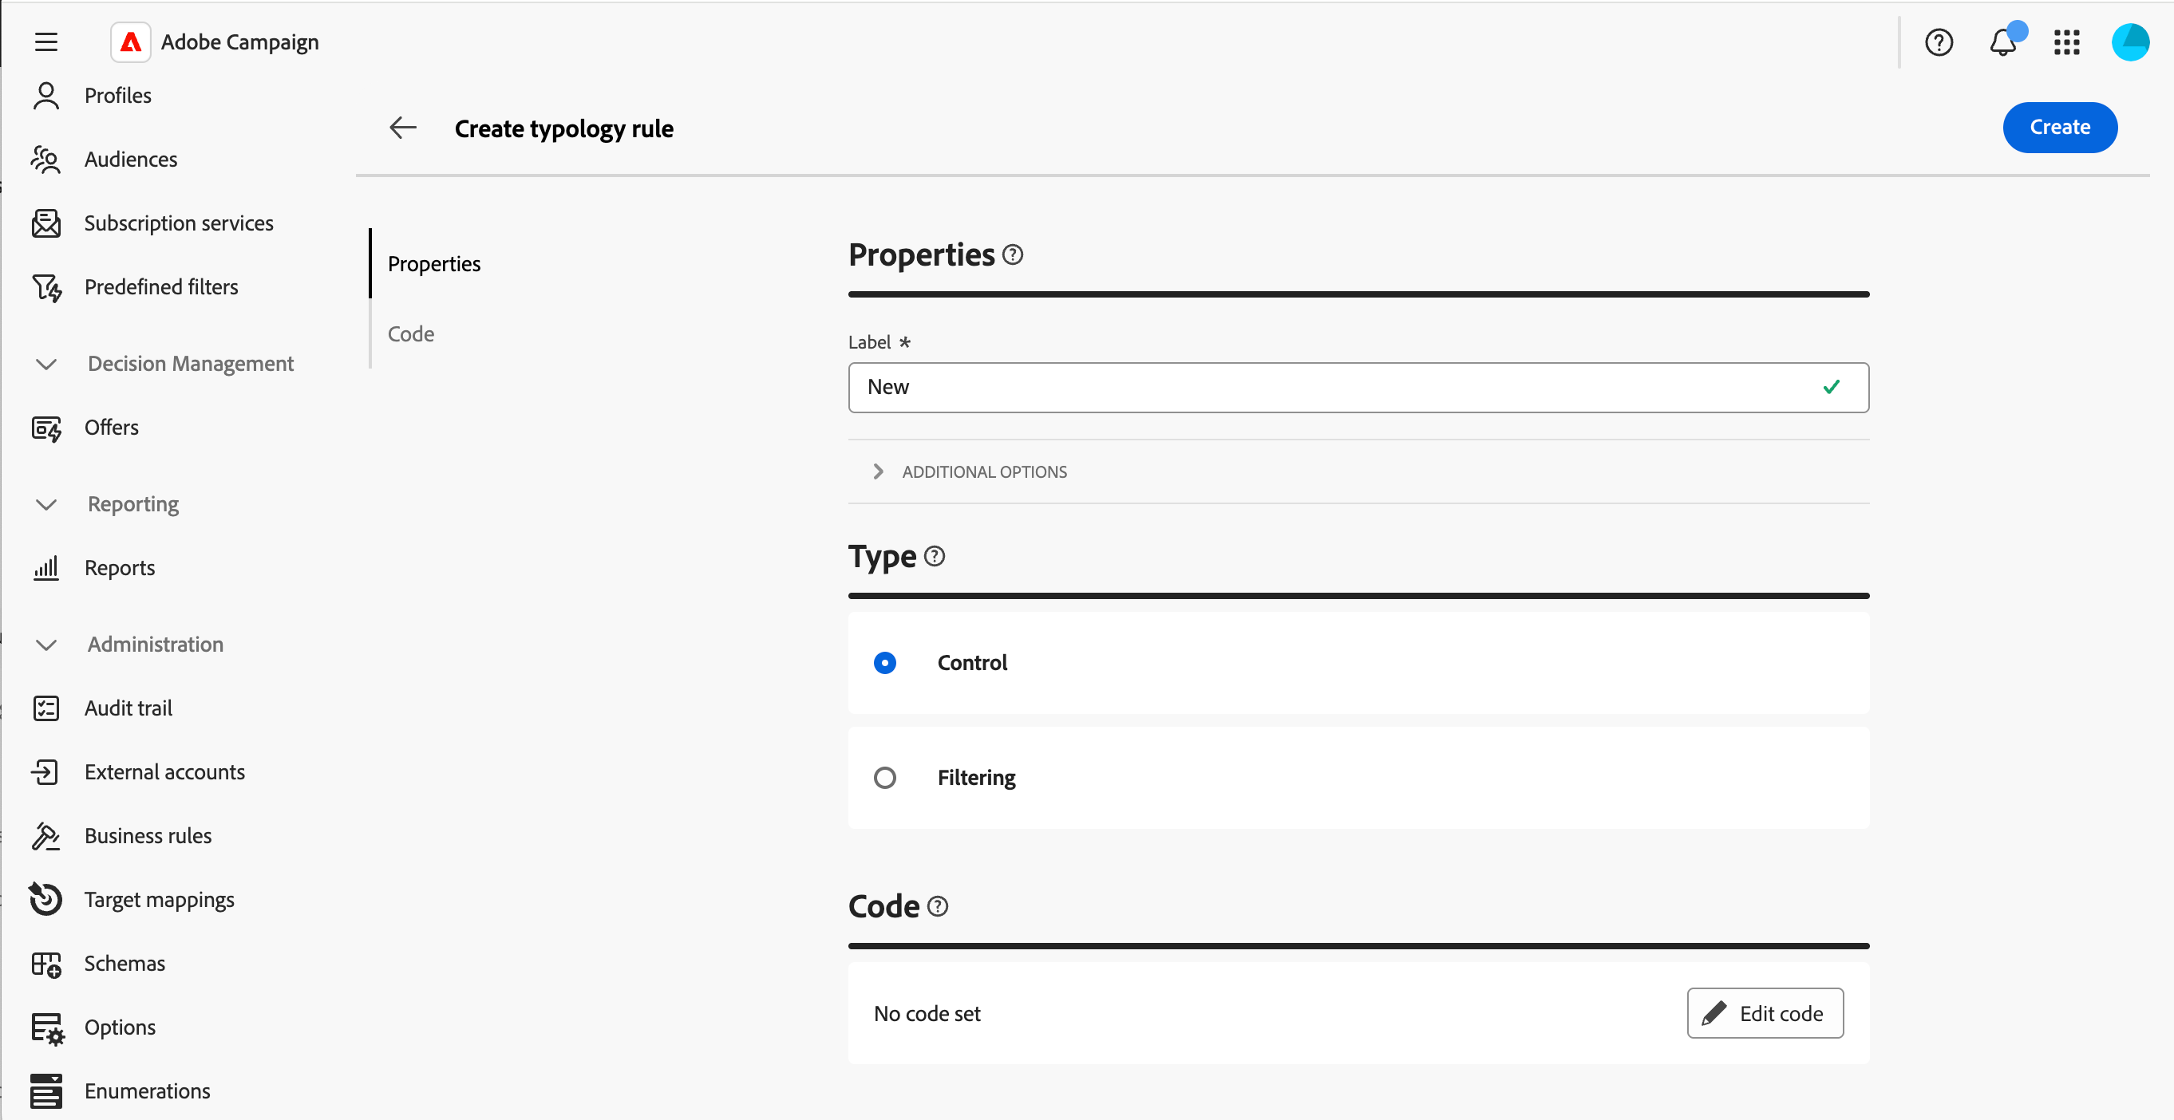Click the back arrow beside Create typology rule
The width and height of the screenshot is (2174, 1120).
point(402,128)
